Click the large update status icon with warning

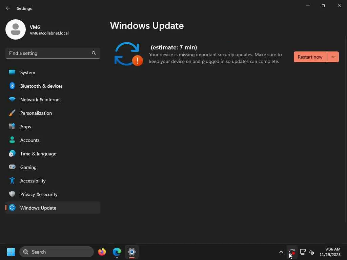tap(128, 54)
